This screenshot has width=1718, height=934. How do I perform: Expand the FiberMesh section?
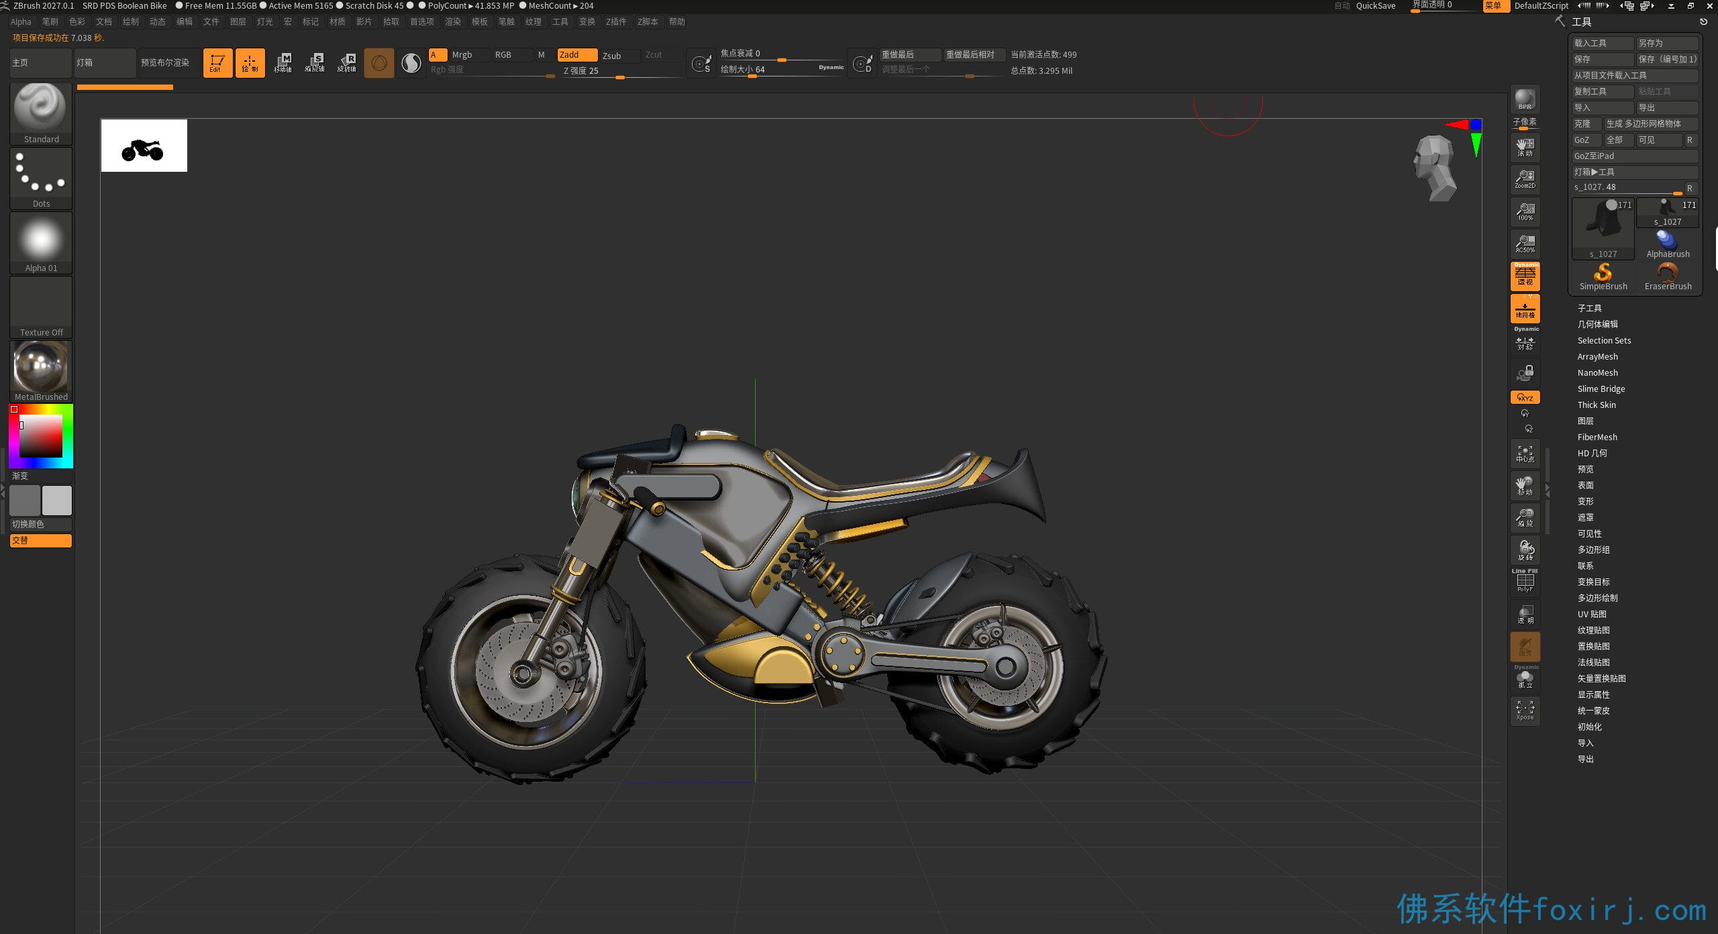click(x=1597, y=437)
